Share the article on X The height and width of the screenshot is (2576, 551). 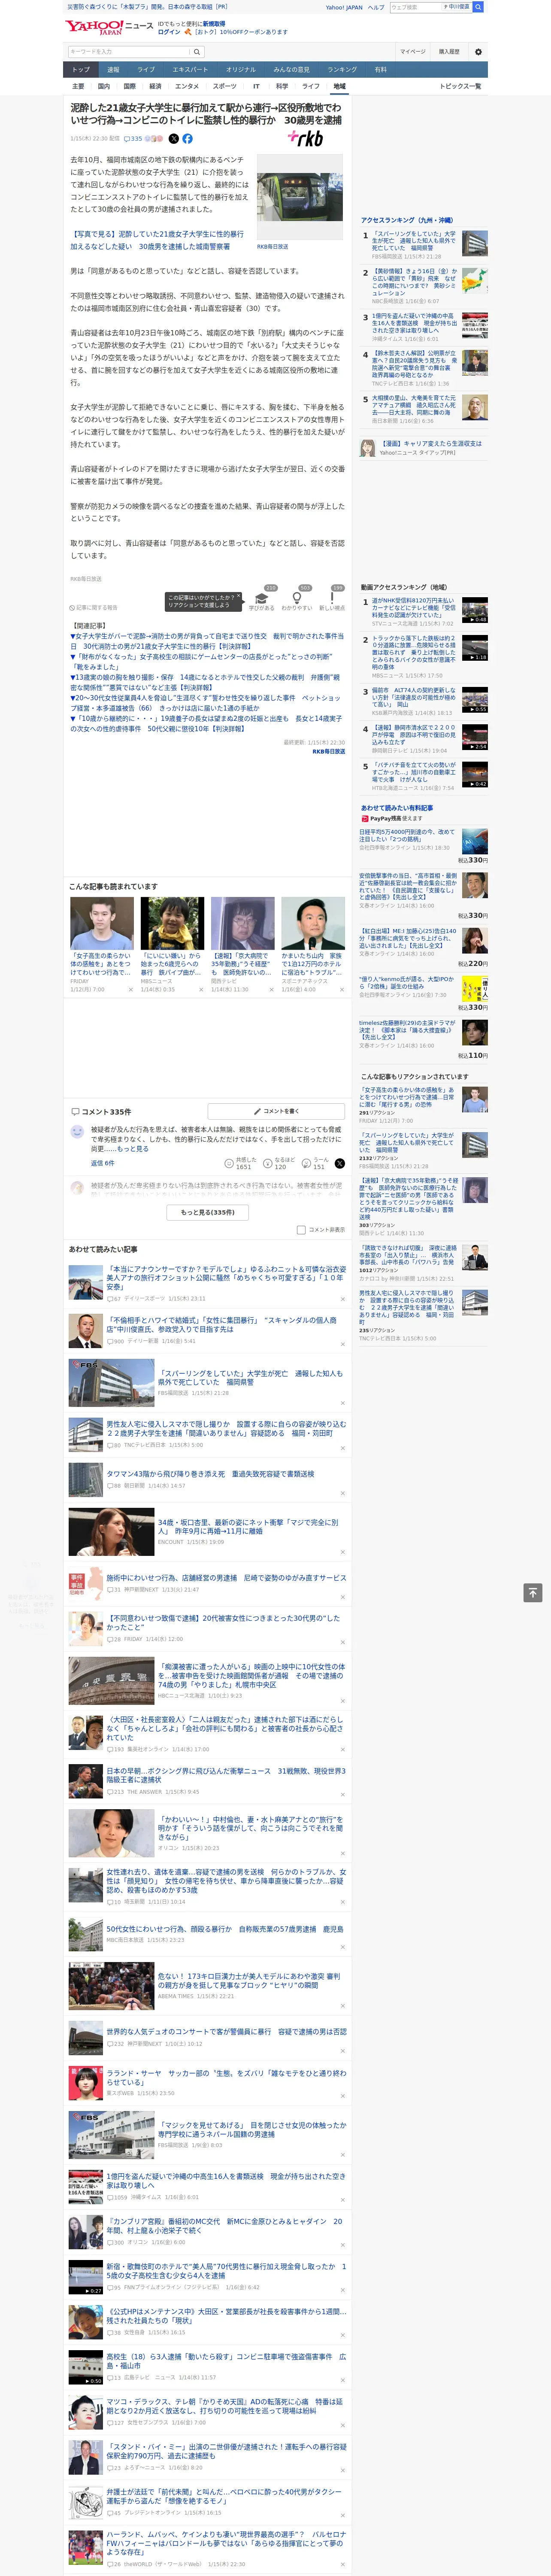(173, 139)
